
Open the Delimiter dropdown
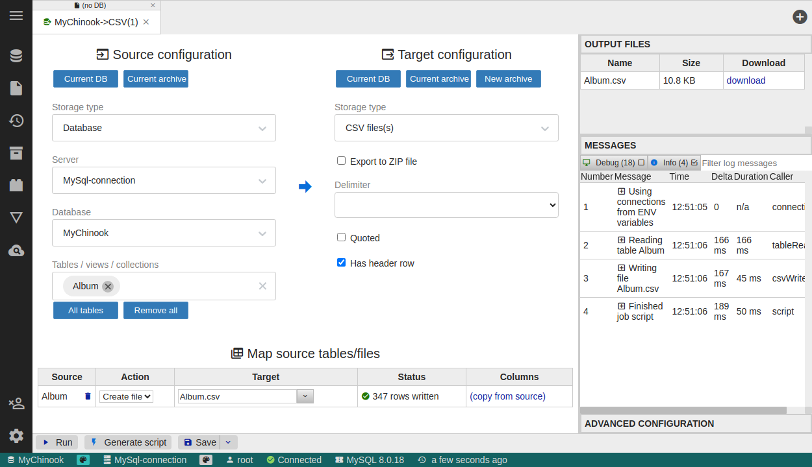446,205
